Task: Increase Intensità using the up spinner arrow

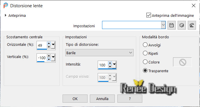Action: [x=110, y=63]
